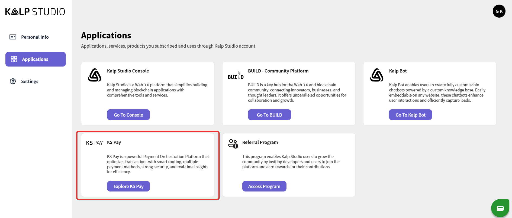Click the Kalp Bot logo icon
Image resolution: width=512 pixels, height=218 pixels.
pos(376,75)
